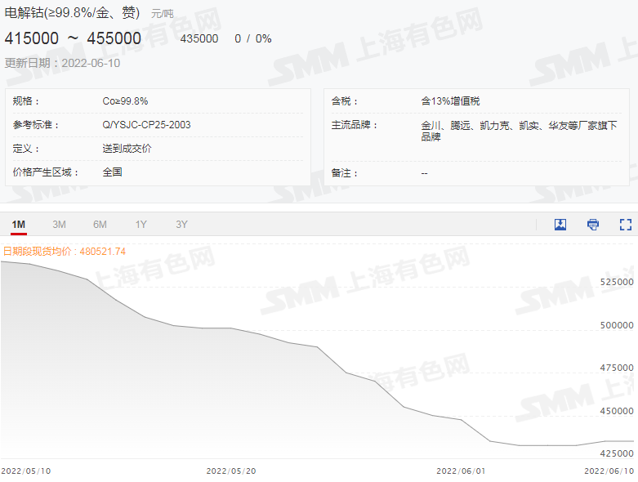
Task: Click the 电解钴 product title
Action: tap(72, 13)
